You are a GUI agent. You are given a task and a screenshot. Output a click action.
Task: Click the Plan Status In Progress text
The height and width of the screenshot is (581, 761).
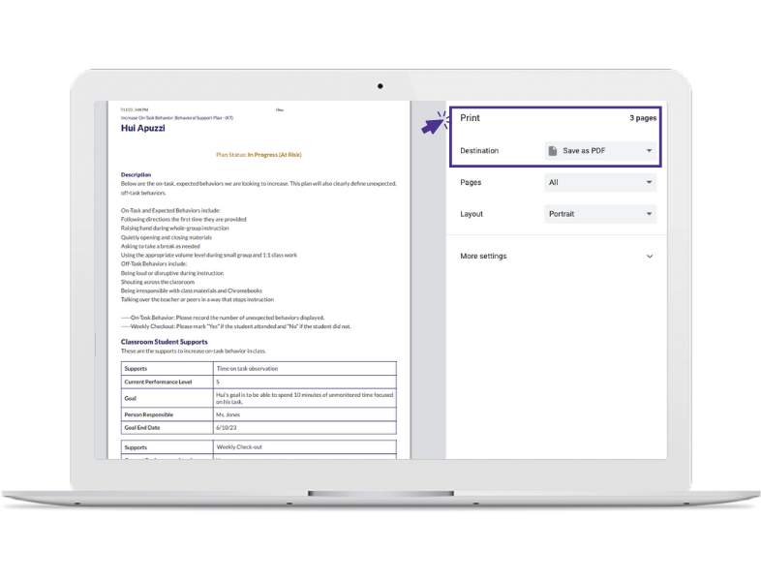[x=259, y=154]
